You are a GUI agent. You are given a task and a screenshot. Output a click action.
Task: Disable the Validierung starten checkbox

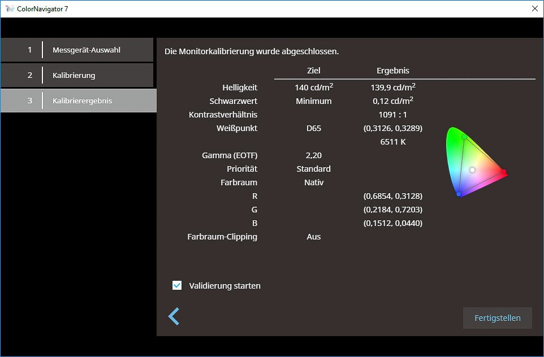pyautogui.click(x=177, y=286)
